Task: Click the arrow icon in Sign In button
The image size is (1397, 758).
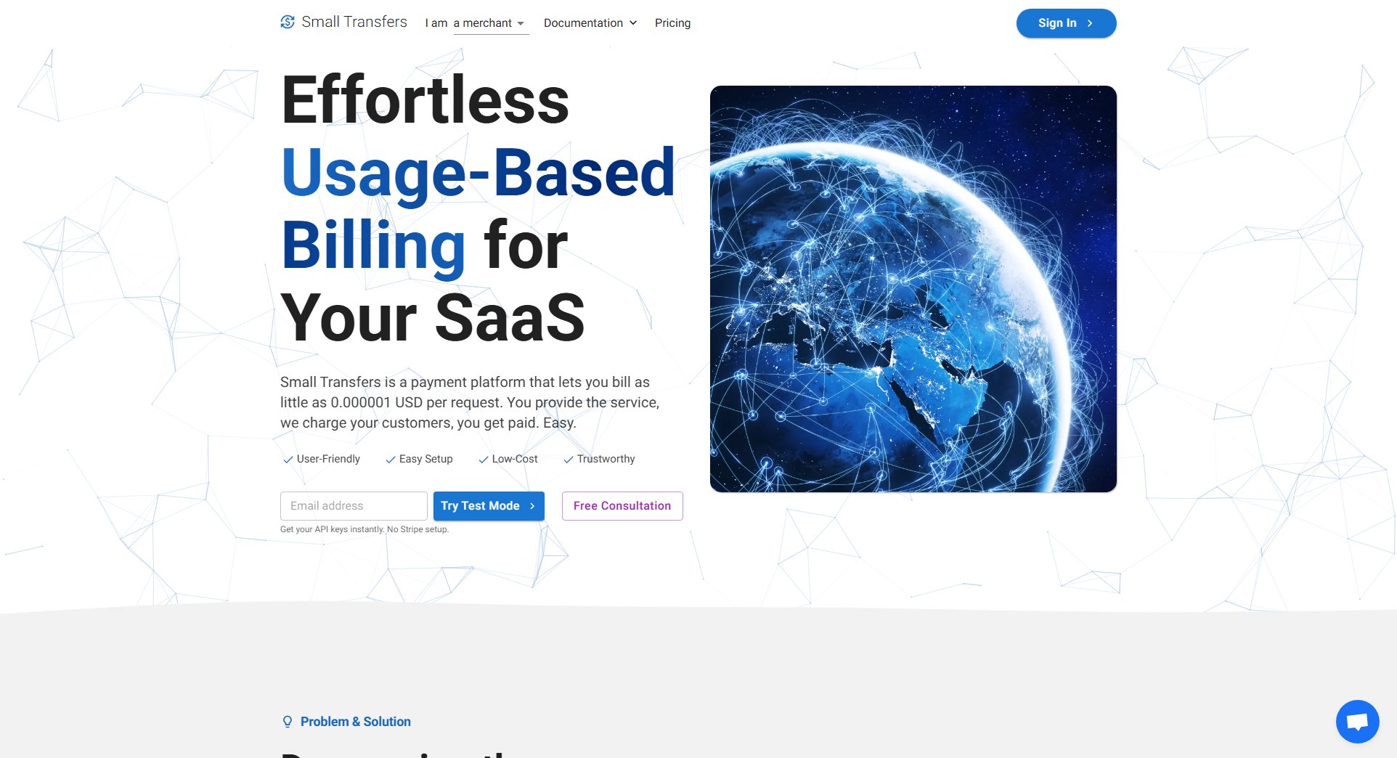Action: coord(1090,23)
